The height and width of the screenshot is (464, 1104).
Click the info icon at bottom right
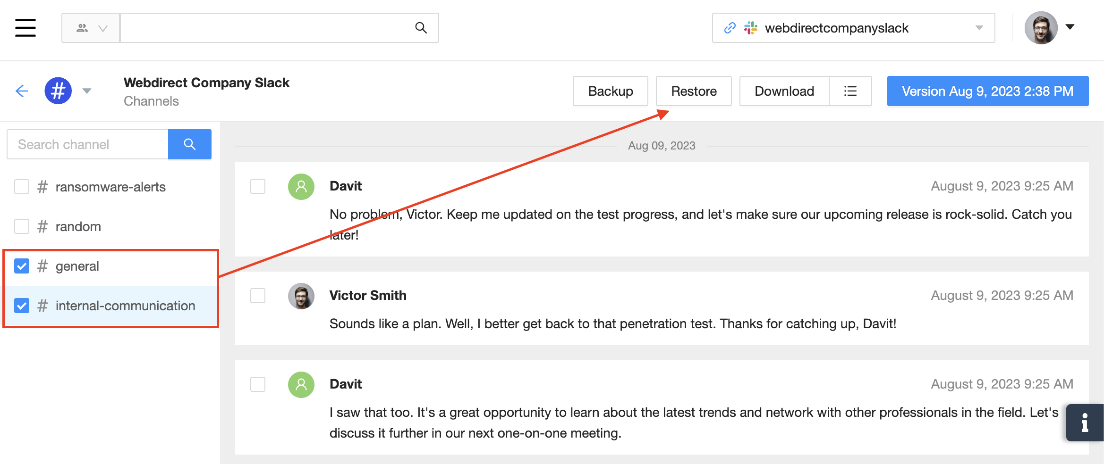click(x=1085, y=423)
